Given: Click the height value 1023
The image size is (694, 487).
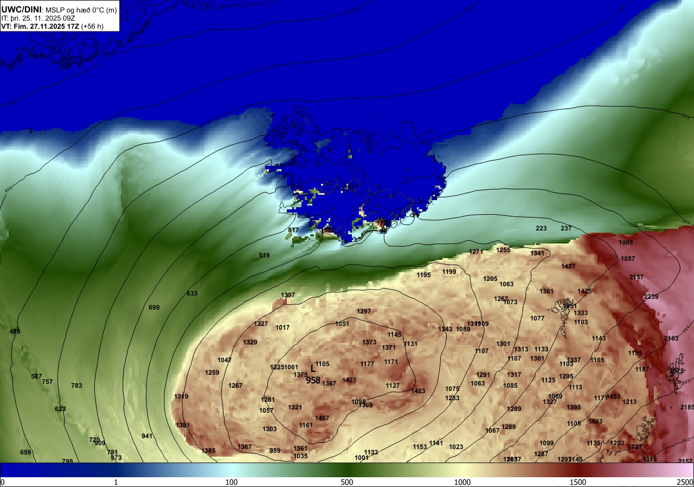Looking at the screenshot, I should (x=456, y=447).
